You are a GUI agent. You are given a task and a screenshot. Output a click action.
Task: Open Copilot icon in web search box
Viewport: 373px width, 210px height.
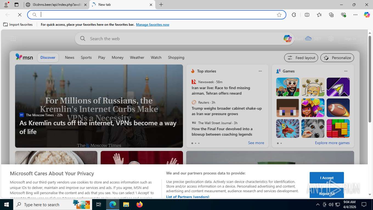coord(287,39)
